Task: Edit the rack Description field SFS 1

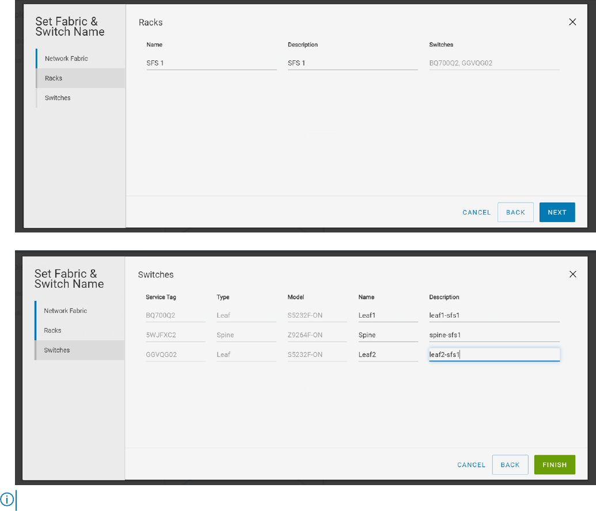Action: pos(353,63)
